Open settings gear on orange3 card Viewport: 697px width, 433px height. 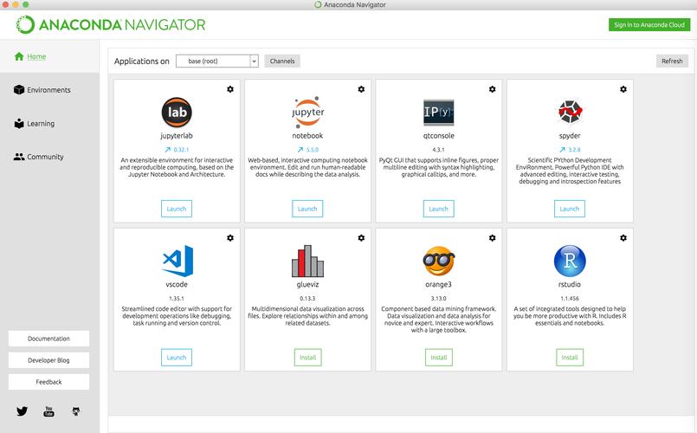pyautogui.click(x=492, y=238)
